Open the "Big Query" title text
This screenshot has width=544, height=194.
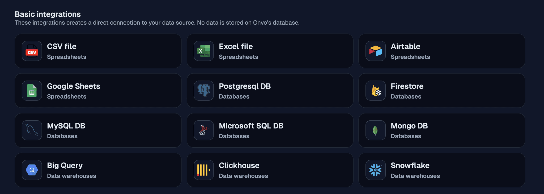point(65,165)
